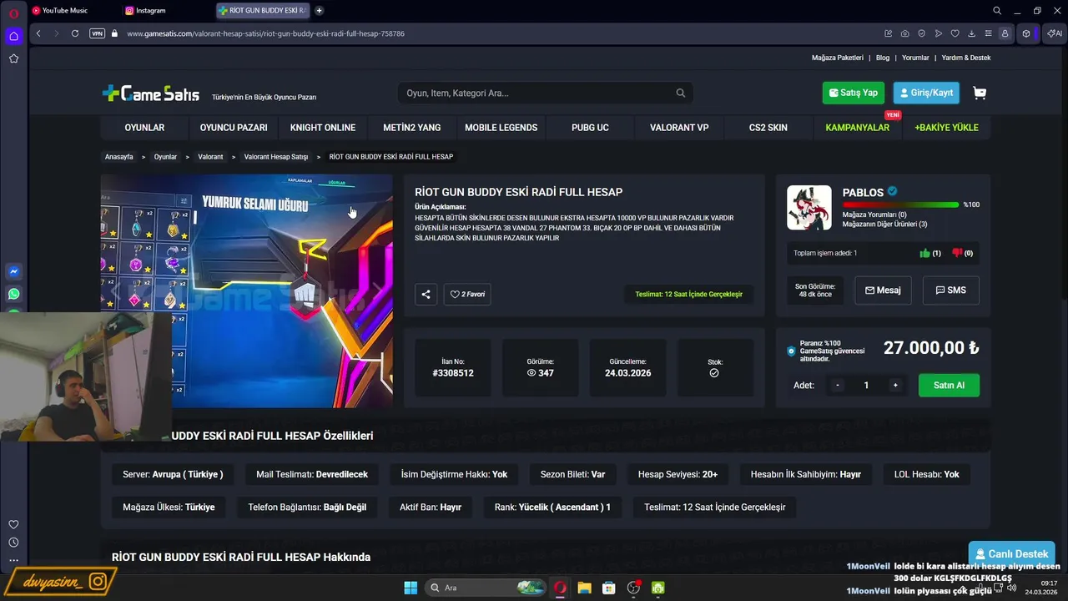Open Opera home speed dial sidebar button
This screenshot has width=1068, height=601.
(x=13, y=36)
